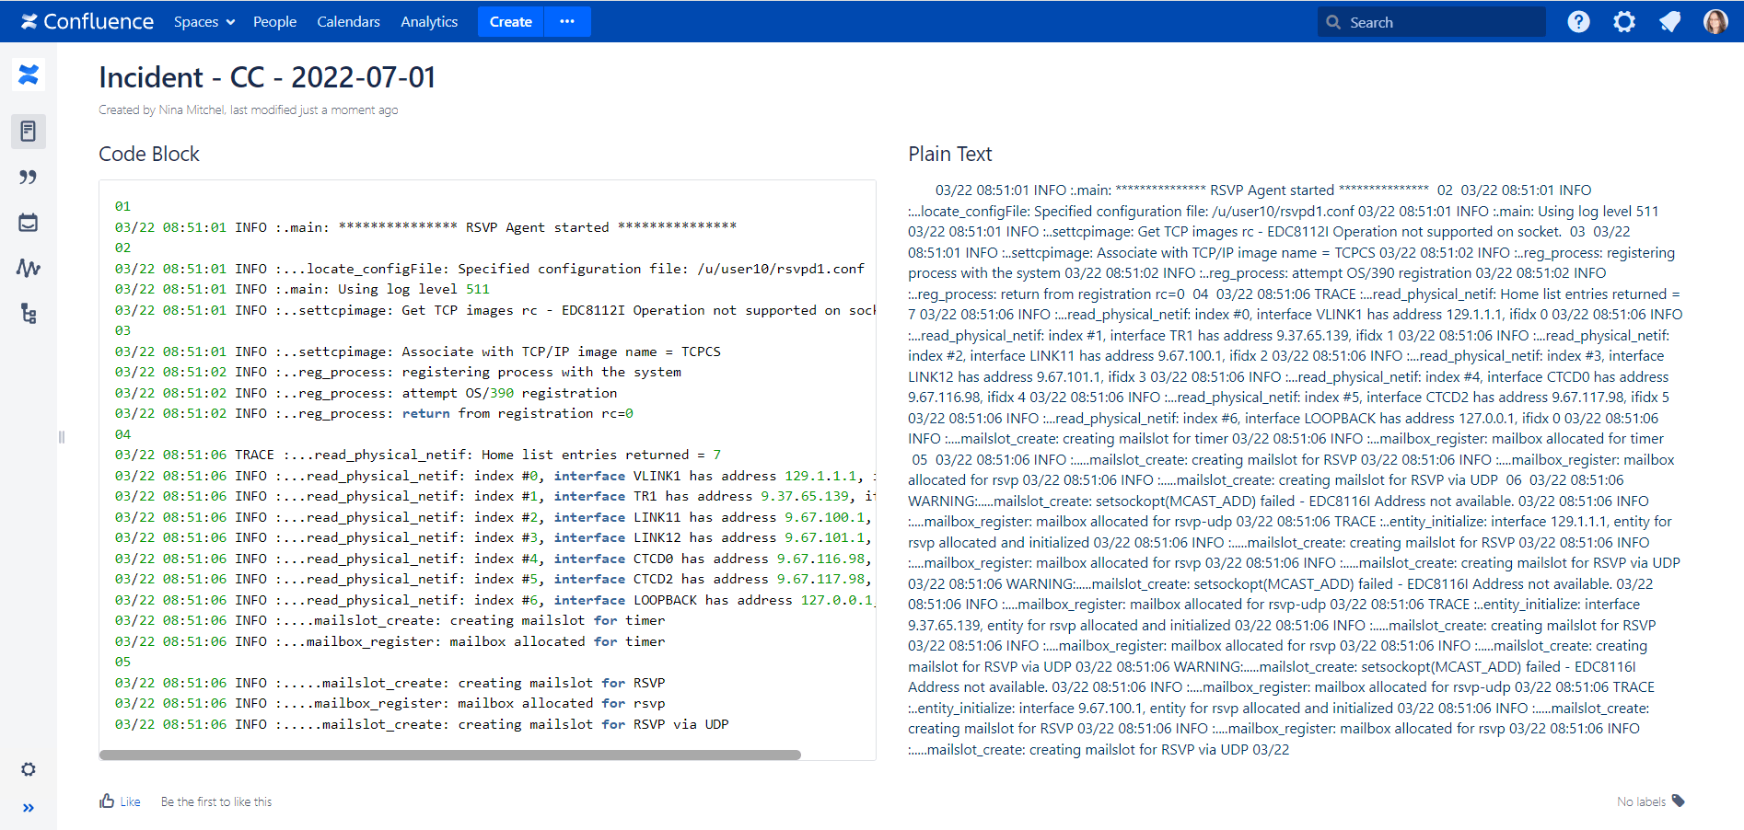
Task: Open the Space hierarchy icon
Action: [x=29, y=314]
